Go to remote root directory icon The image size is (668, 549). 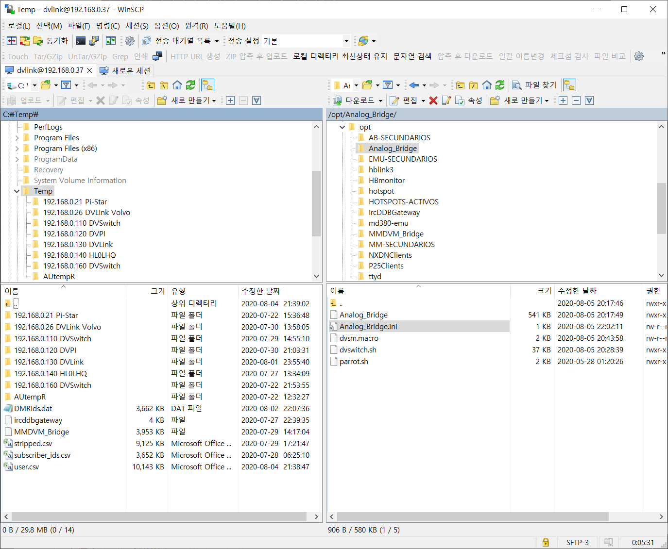coord(474,85)
